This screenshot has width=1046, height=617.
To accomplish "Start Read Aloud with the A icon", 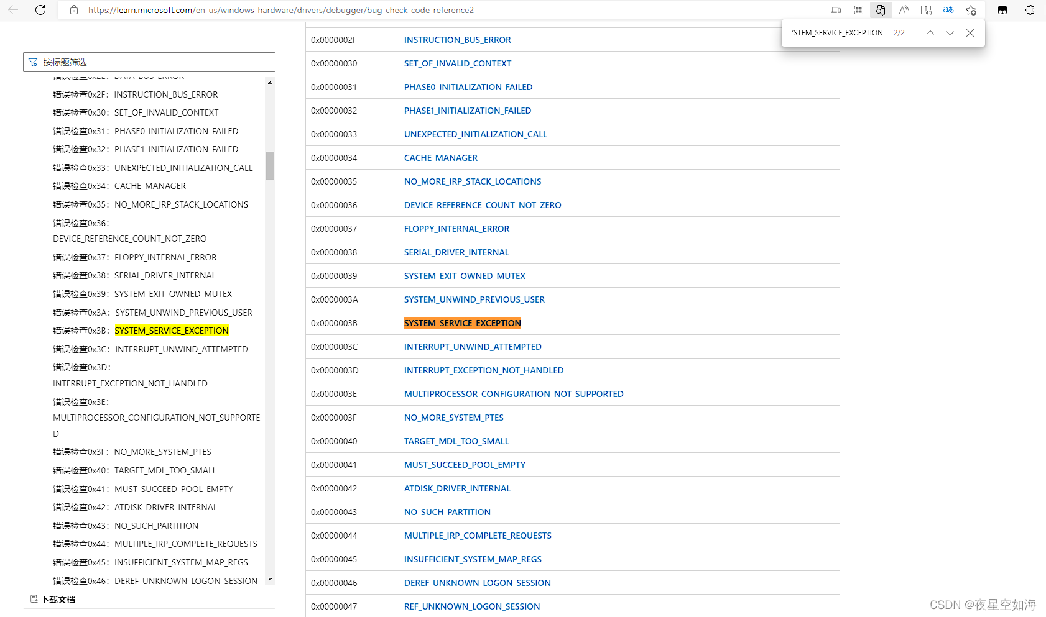I will [x=904, y=10].
